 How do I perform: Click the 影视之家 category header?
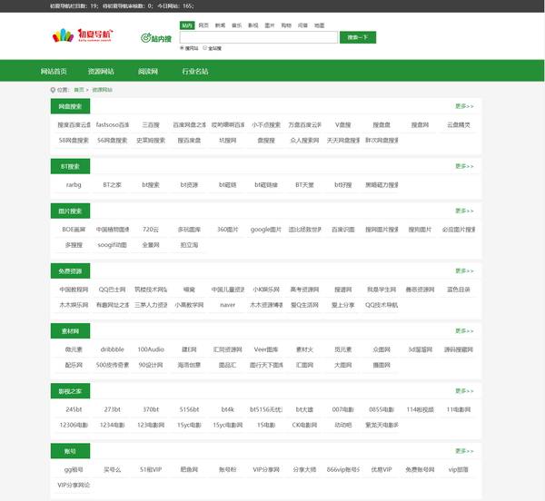click(x=70, y=391)
